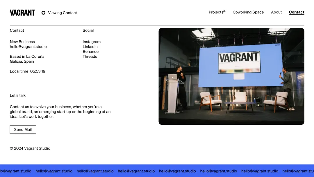
Task: Select the Let's talk heading
Action: click(18, 95)
